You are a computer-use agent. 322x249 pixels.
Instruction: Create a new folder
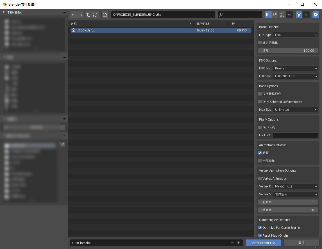(x=105, y=15)
